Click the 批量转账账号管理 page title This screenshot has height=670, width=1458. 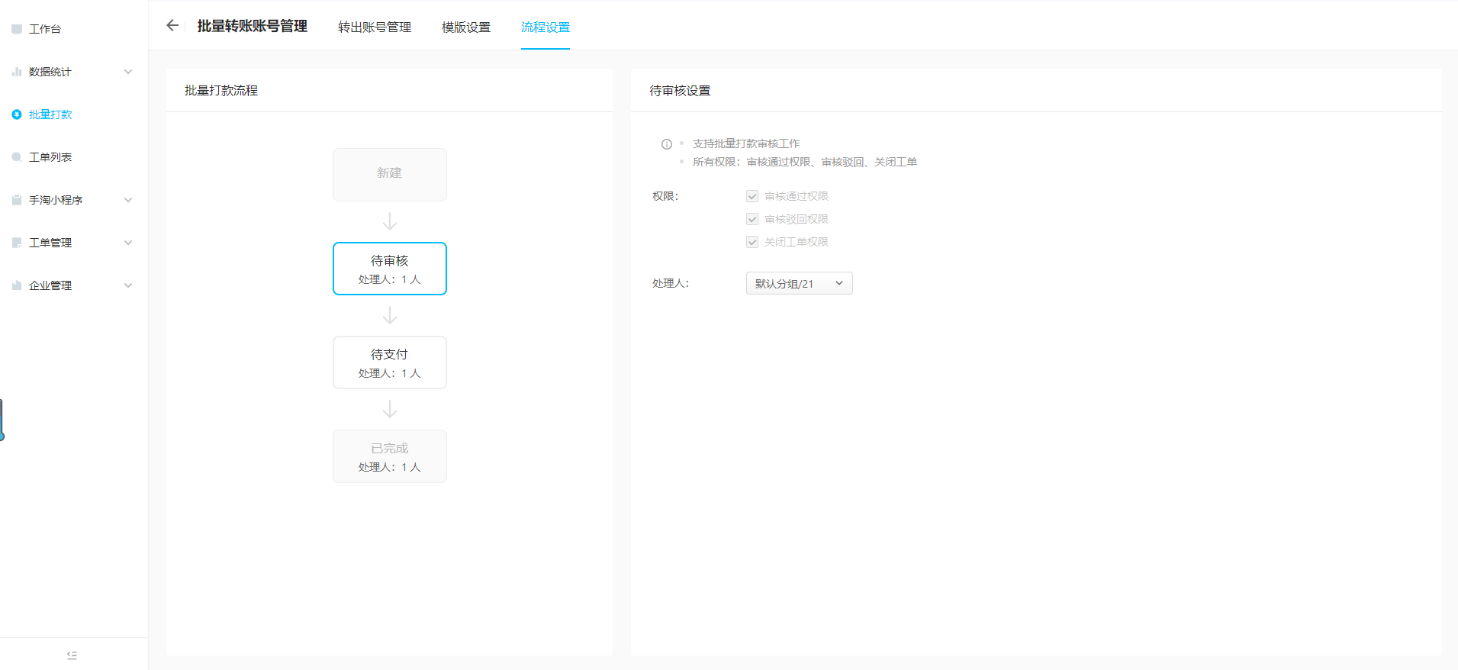click(x=253, y=26)
